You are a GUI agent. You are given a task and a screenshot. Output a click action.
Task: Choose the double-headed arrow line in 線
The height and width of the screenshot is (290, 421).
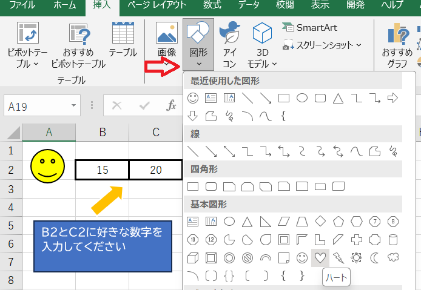coord(229,150)
